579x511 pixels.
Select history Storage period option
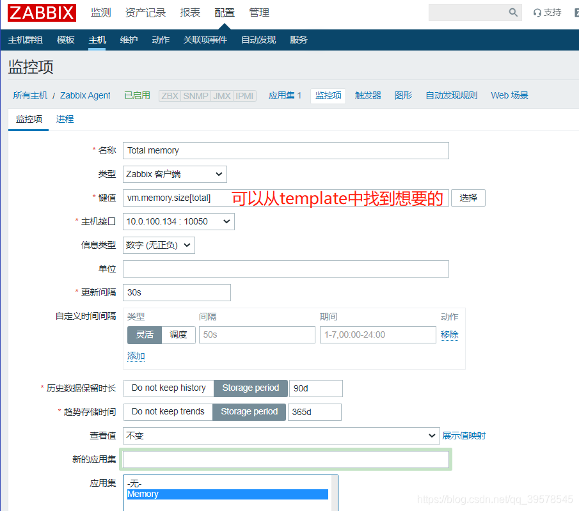[251, 388]
